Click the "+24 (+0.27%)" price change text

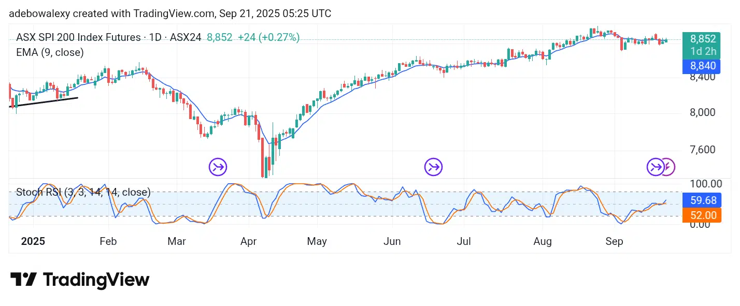coord(270,37)
